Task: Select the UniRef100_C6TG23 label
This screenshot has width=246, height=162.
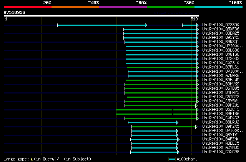Action: click(x=221, y=97)
